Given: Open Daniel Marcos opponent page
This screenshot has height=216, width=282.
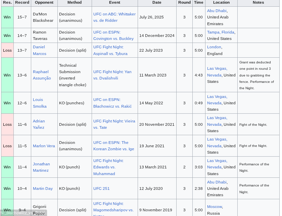Looking at the screenshot, I should click(x=39, y=50).
